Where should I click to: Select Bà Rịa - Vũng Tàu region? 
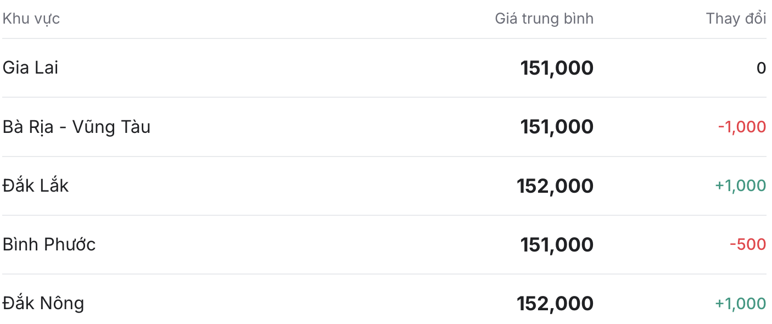point(76,127)
